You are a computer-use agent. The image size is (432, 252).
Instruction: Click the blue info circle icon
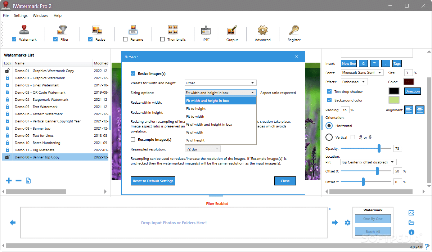pos(411,233)
